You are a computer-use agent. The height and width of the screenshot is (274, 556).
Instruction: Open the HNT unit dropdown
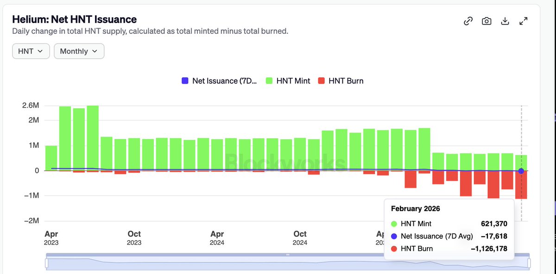[x=31, y=51]
